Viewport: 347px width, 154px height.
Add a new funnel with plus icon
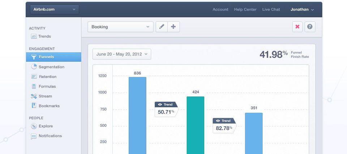[173, 27]
